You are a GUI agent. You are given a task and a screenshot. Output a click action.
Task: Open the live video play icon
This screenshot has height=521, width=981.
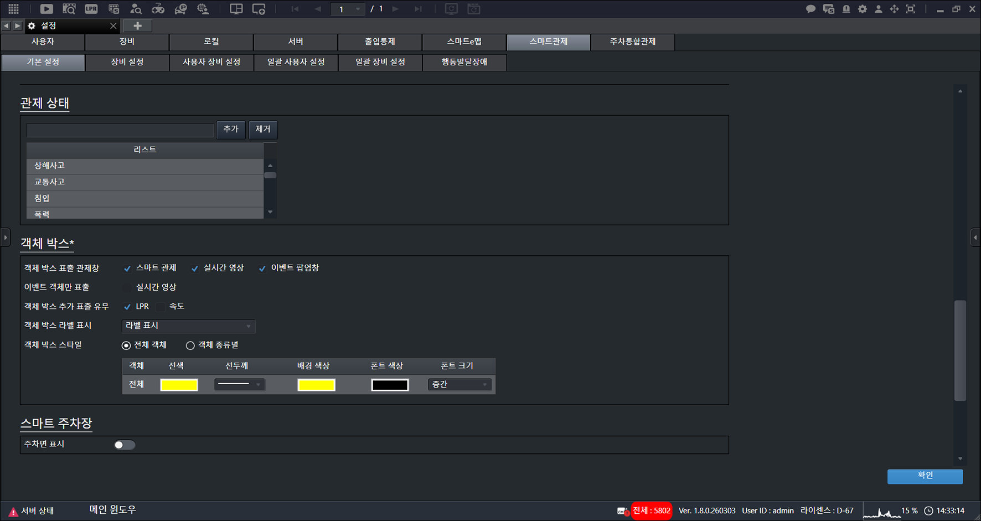click(x=47, y=9)
